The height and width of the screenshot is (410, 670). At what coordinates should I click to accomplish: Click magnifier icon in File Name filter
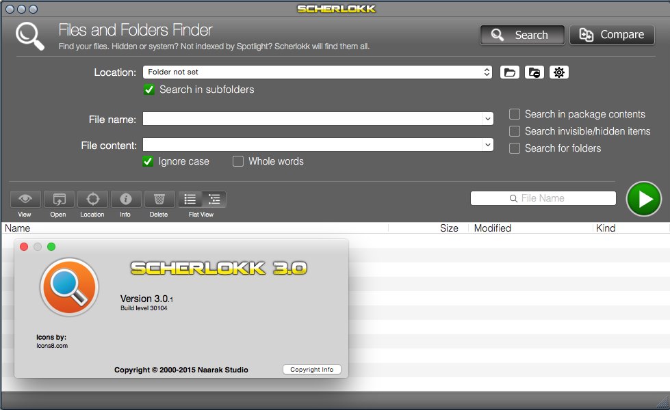coord(513,198)
